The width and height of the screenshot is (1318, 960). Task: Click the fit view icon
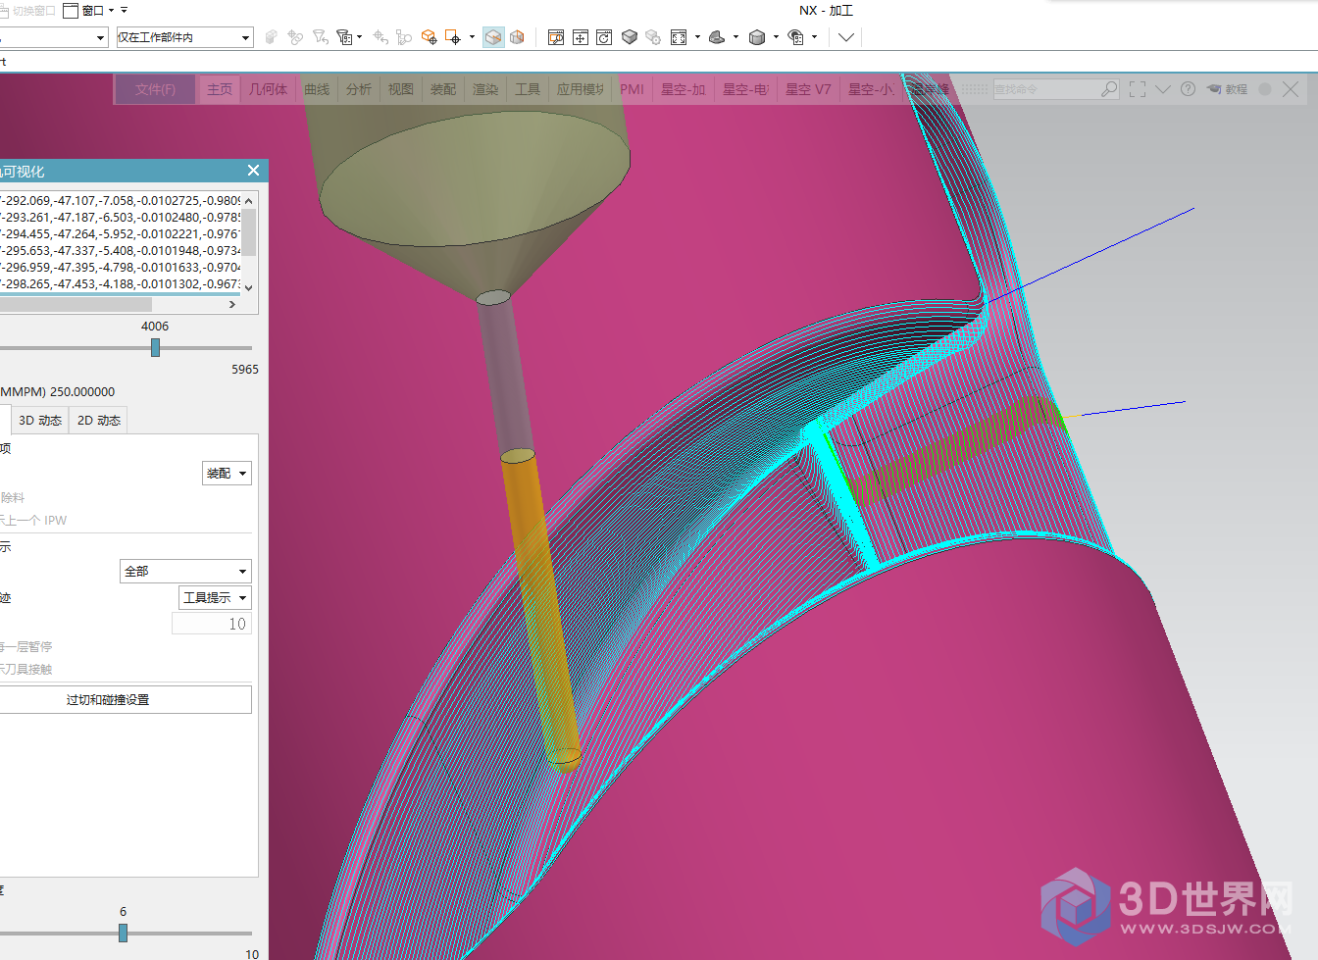pos(581,37)
